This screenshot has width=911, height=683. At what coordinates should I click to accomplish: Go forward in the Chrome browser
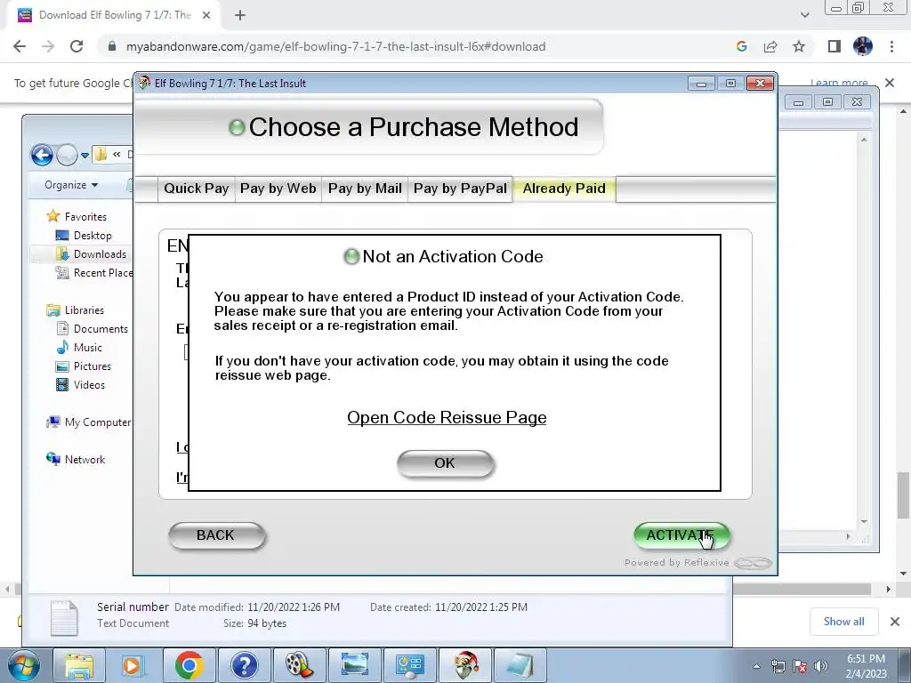tap(48, 46)
